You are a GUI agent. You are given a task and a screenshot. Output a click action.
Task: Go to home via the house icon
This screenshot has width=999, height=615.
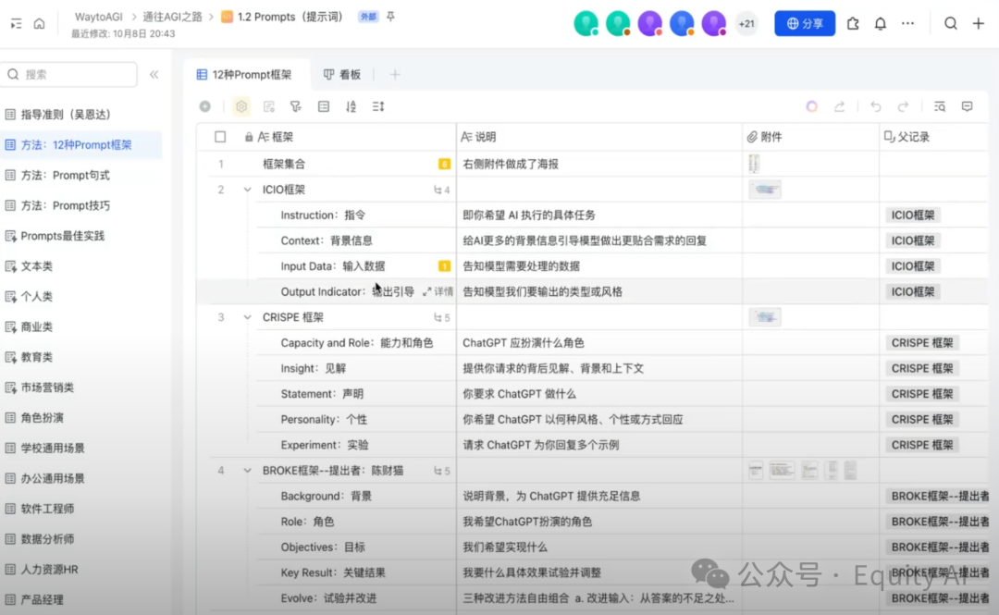pos(39,24)
